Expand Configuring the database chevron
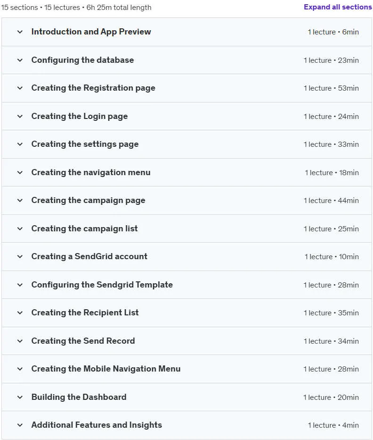 (20, 60)
